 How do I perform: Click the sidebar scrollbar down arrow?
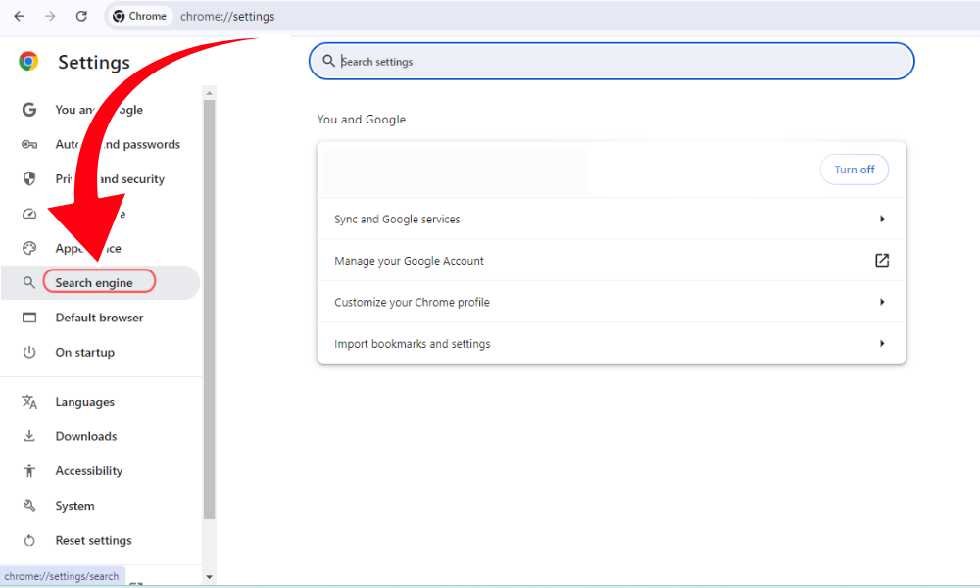pyautogui.click(x=210, y=577)
